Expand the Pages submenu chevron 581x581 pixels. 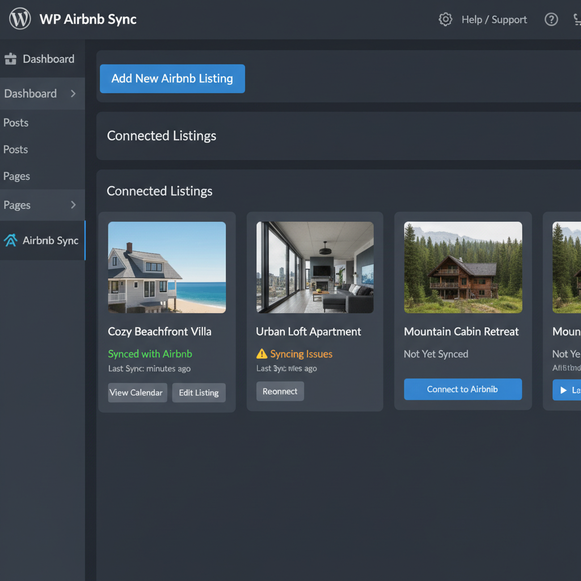(x=73, y=205)
